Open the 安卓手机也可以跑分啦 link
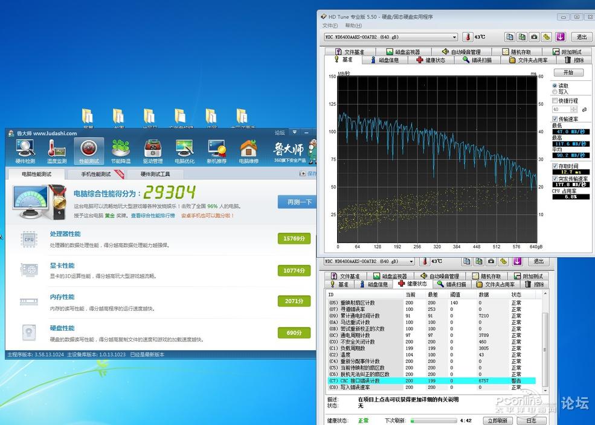The width and height of the screenshot is (595, 425). [x=207, y=216]
